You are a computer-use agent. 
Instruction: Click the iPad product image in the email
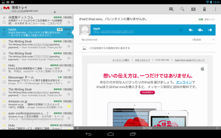tap(128, 114)
